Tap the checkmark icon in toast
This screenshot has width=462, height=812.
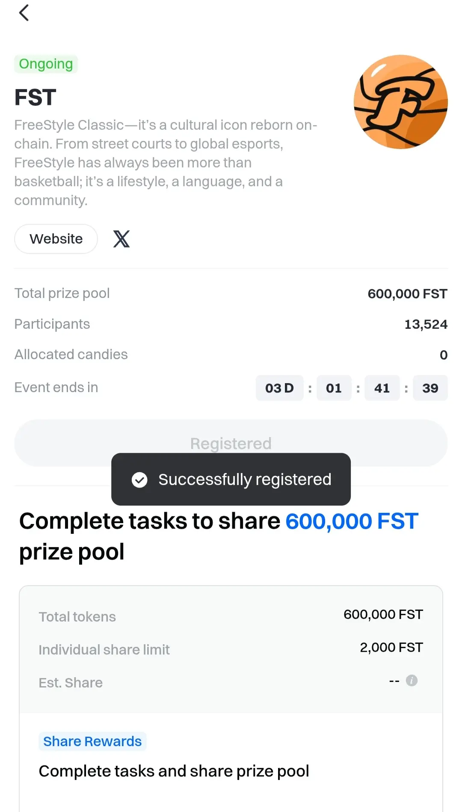pos(139,480)
